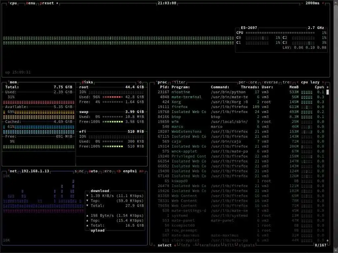Toggle the proc box header
The width and height of the screenshot is (338, 253).
(x=161, y=82)
